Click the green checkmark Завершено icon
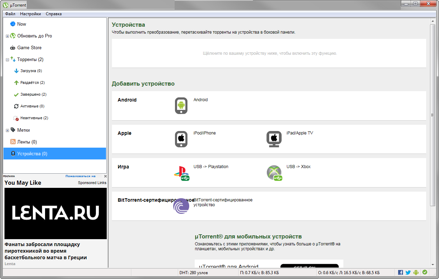Image resolution: width=439 pixels, height=279 pixels. point(16,95)
